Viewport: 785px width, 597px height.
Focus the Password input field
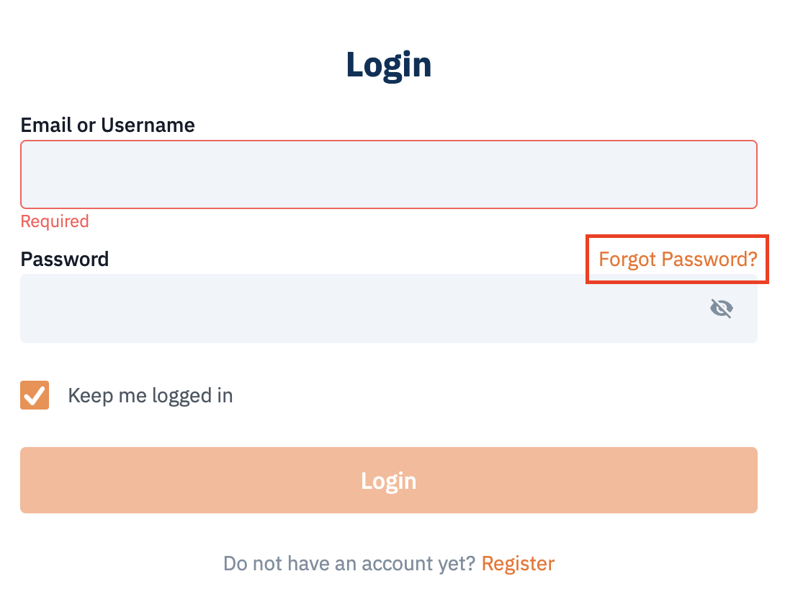388,309
